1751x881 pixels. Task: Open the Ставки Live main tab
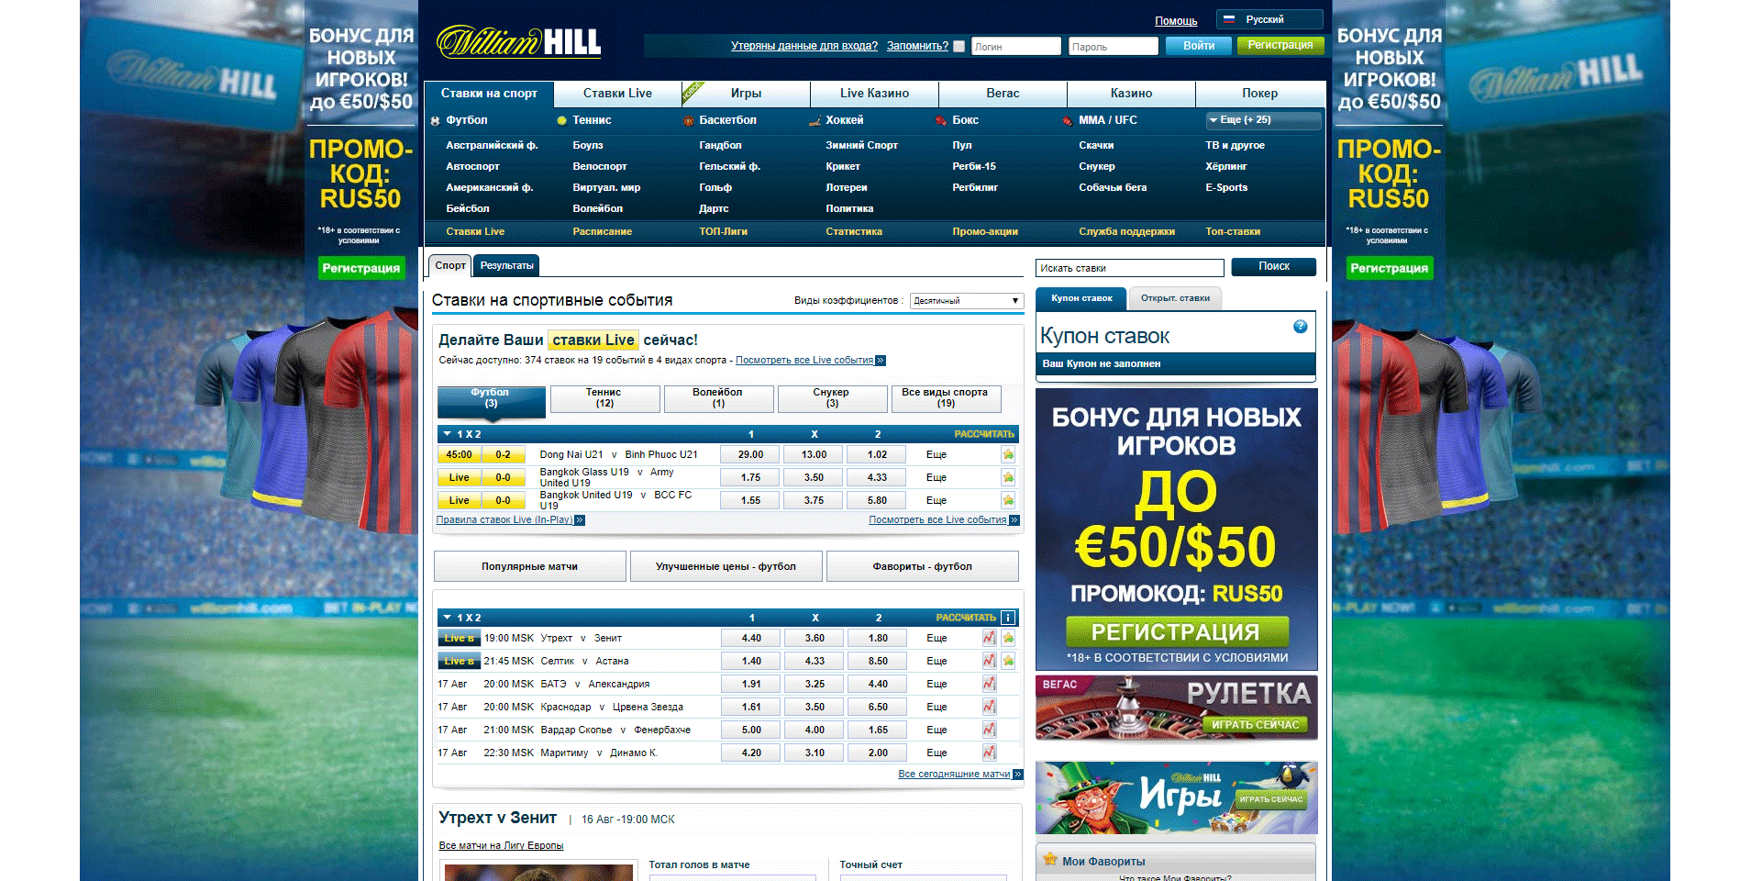click(617, 94)
